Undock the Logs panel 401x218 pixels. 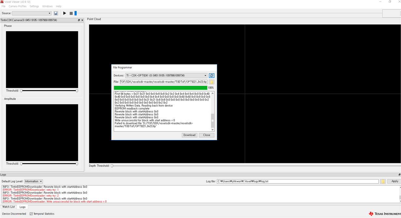pos(399,175)
